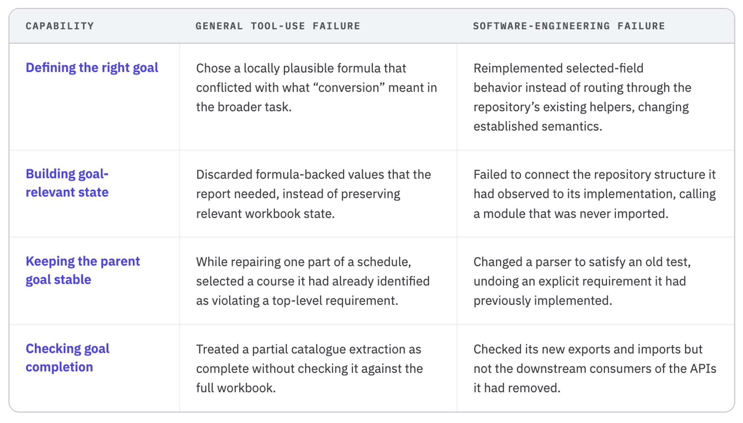Open the 'Checking goal completion' link
Image resolution: width=743 pixels, height=423 pixels.
click(68, 358)
